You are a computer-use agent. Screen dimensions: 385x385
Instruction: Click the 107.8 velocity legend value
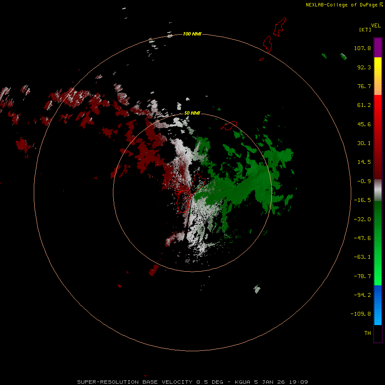coord(362,48)
